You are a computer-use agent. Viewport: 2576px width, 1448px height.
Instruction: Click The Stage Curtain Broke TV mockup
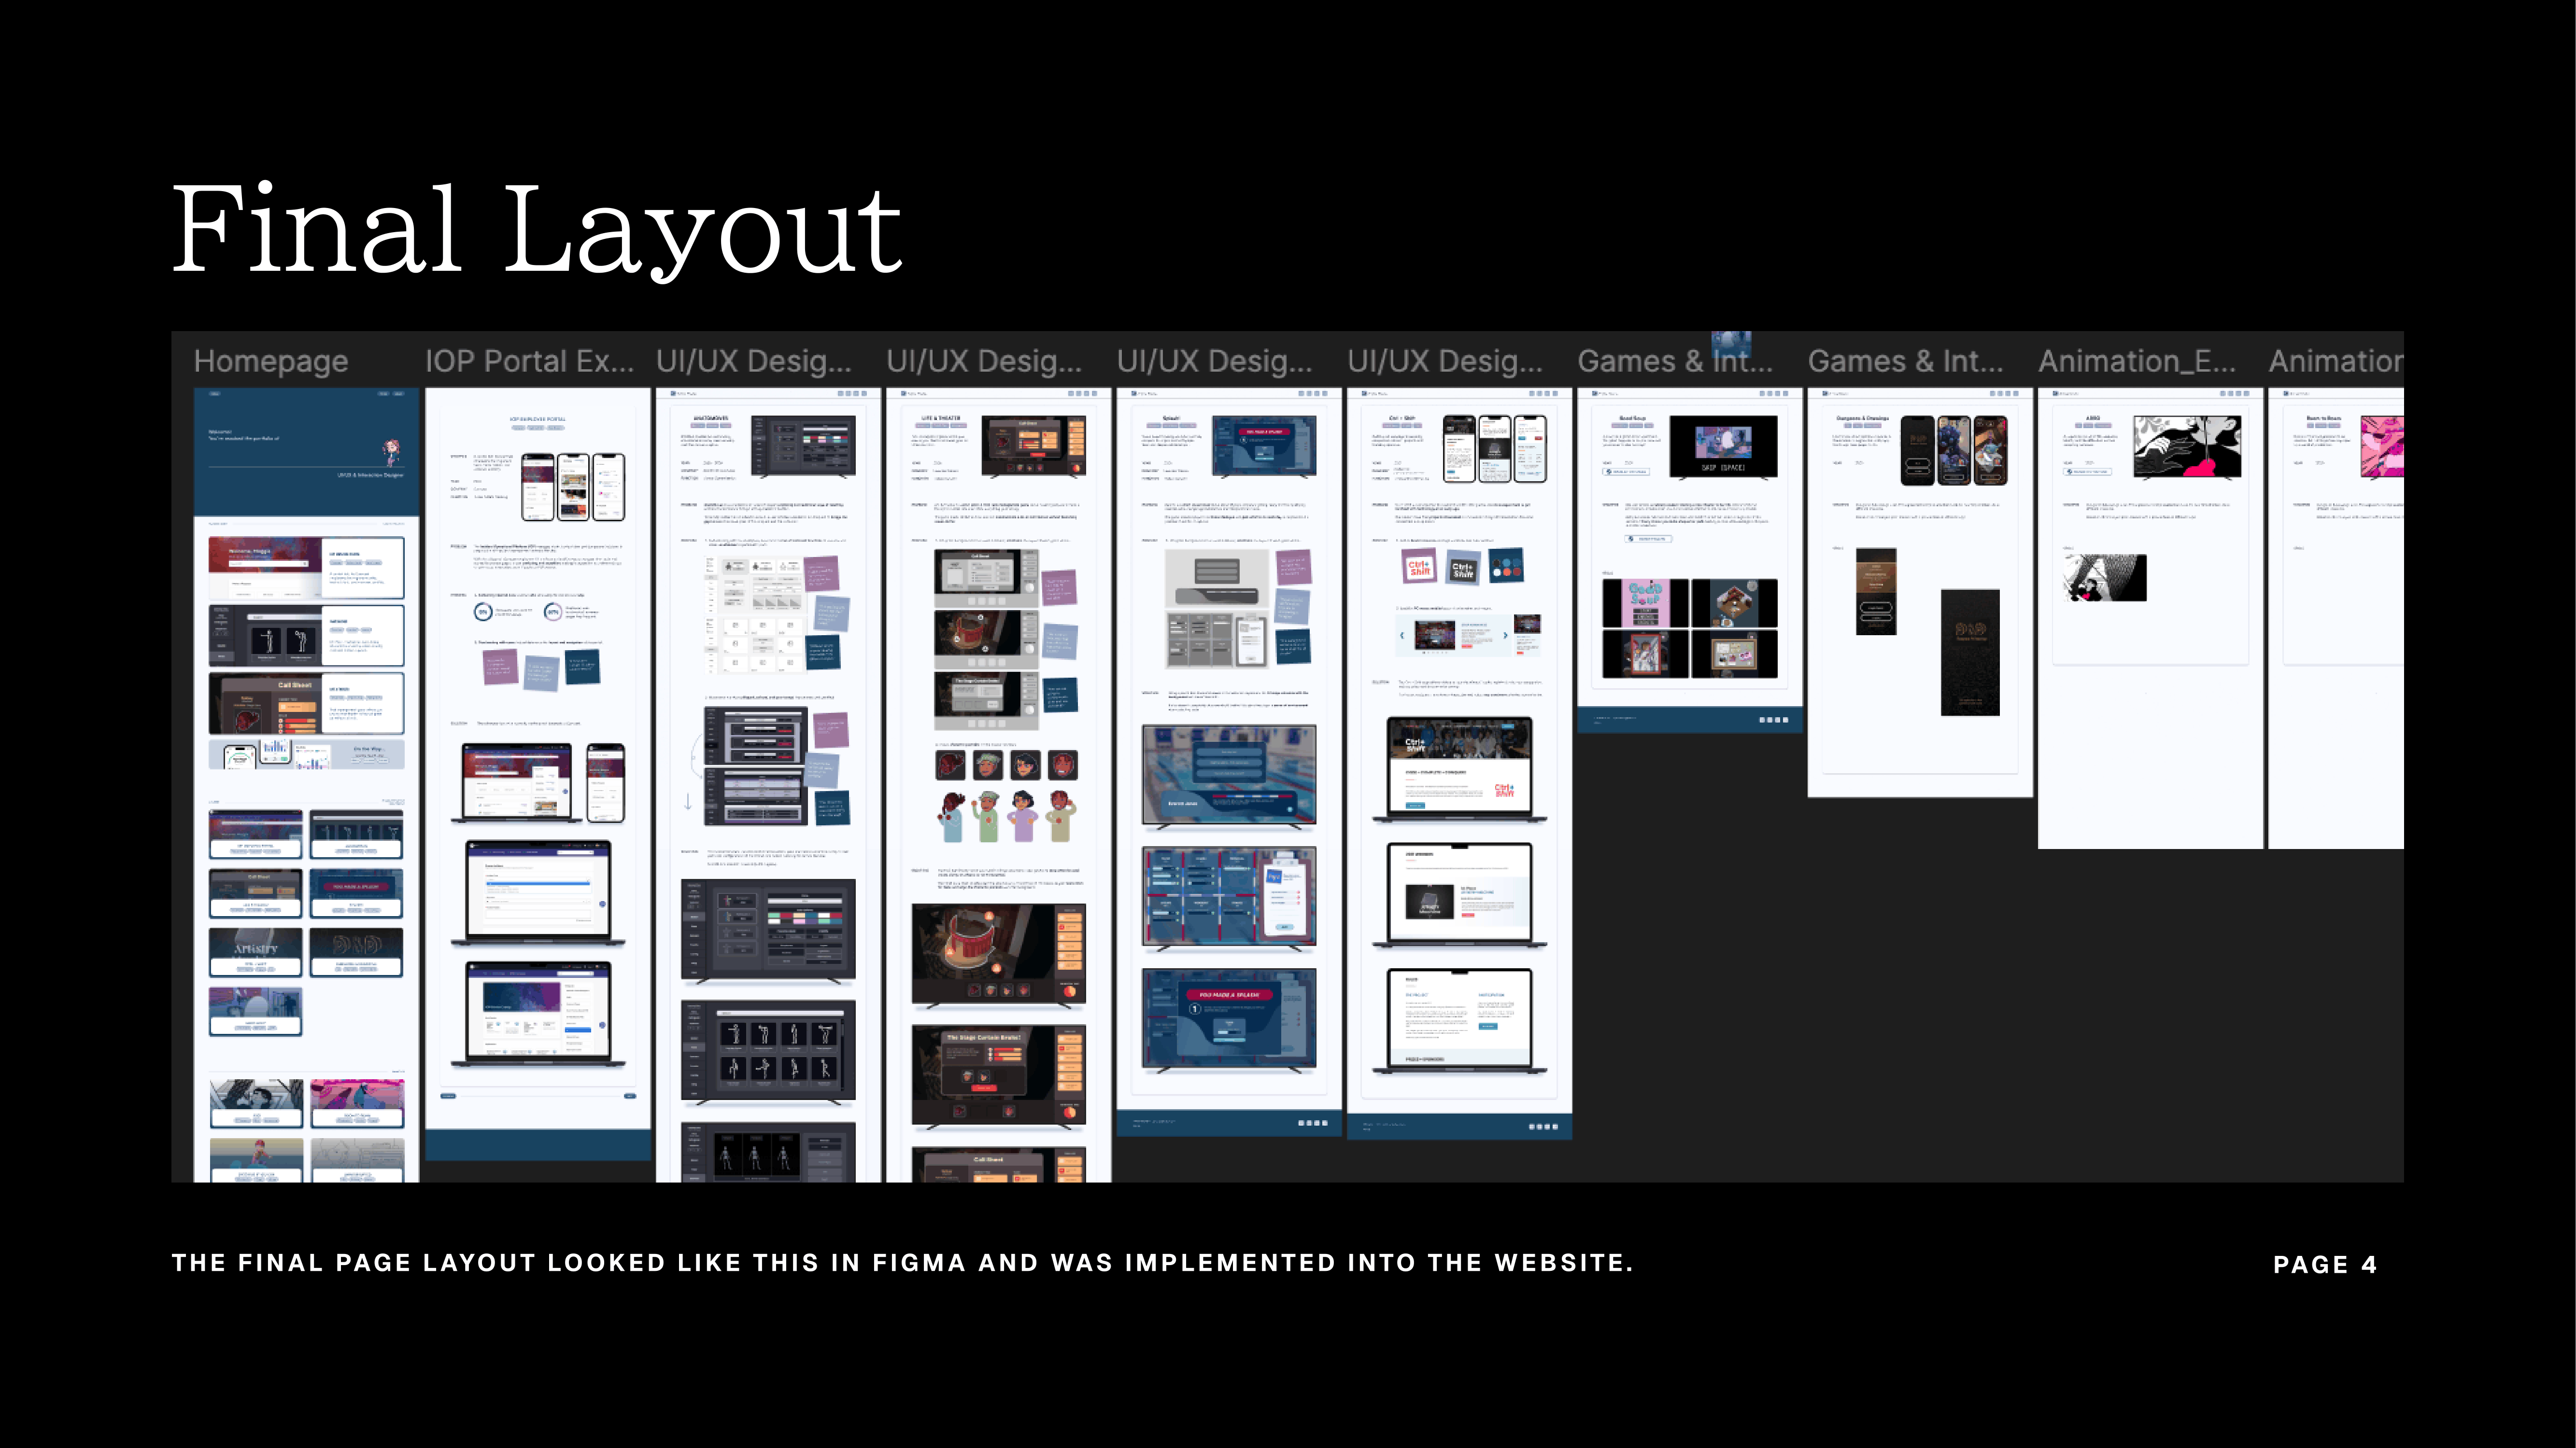click(x=998, y=1075)
